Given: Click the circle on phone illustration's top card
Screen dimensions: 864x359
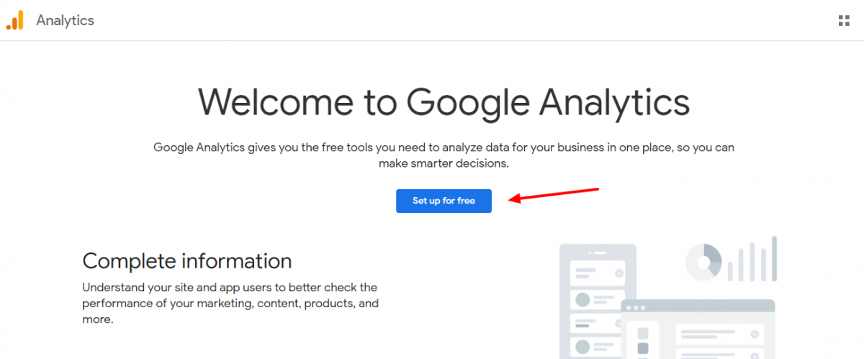Looking at the screenshot, I should (618, 273).
